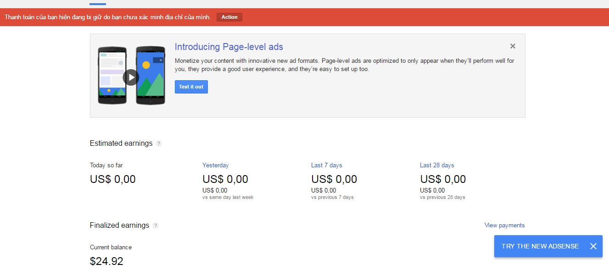Go to View payments
The width and height of the screenshot is (609, 270).
pos(504,225)
